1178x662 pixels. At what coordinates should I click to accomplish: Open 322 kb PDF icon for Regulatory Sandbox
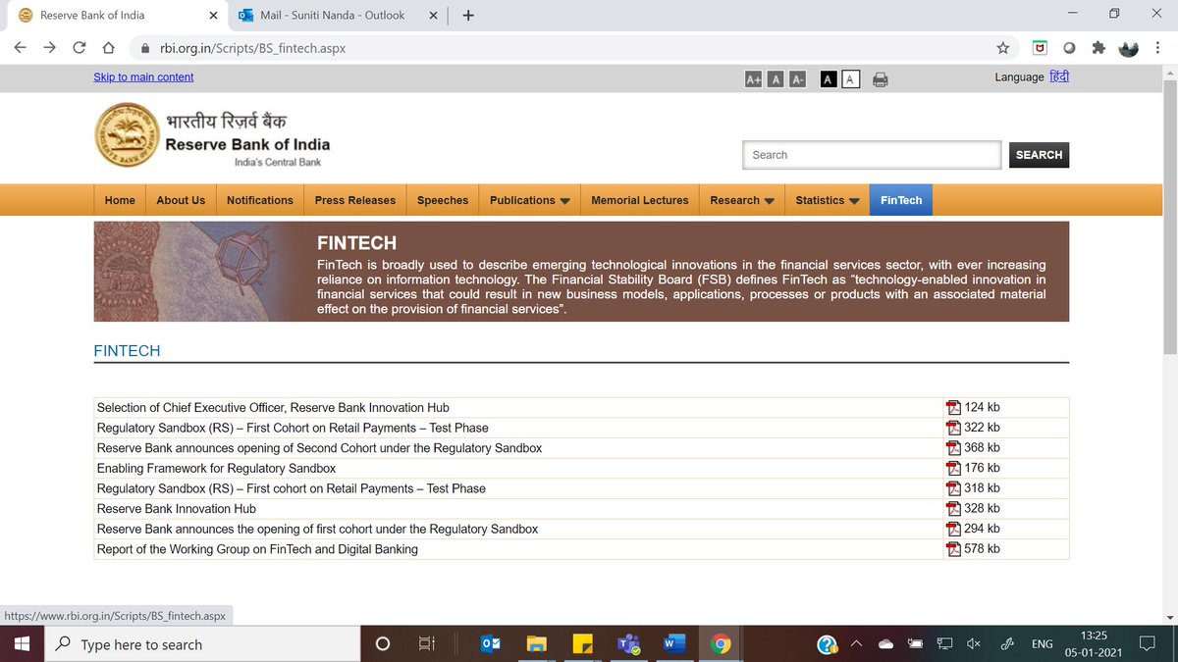[952, 428]
